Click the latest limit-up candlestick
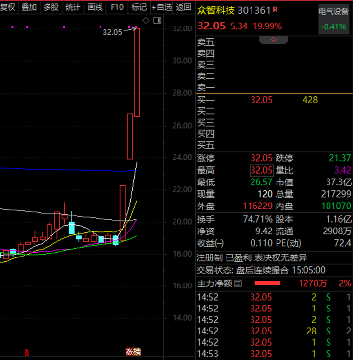The image size is (353, 360). (137, 72)
